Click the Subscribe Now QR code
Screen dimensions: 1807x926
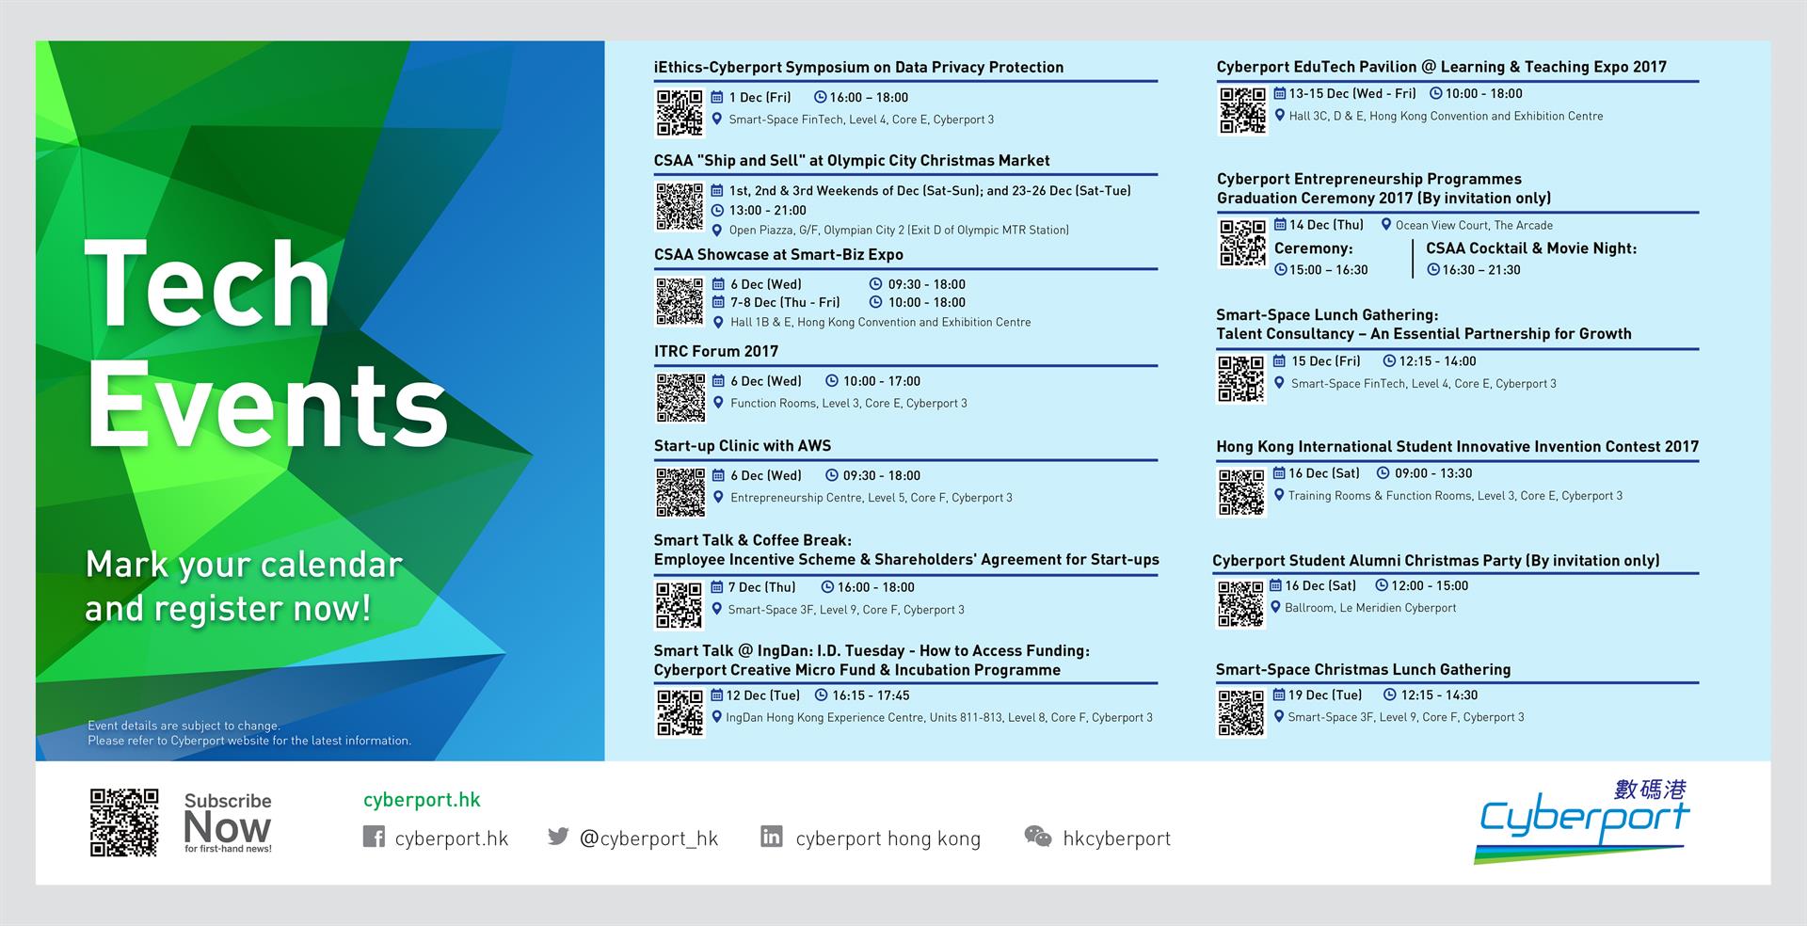(x=124, y=822)
